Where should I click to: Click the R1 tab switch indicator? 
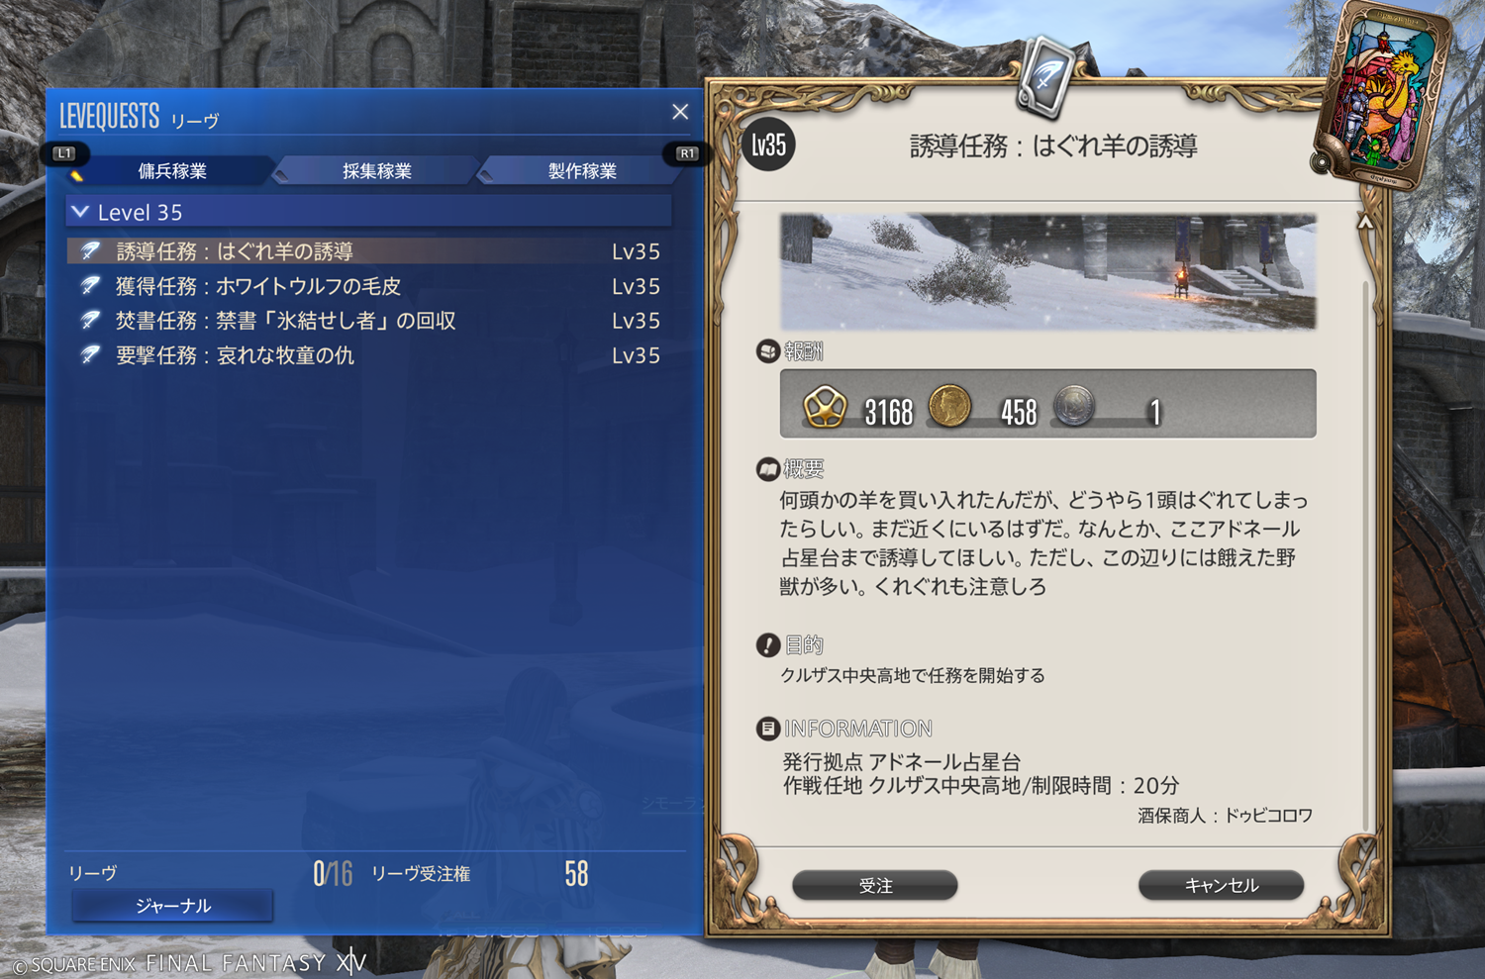click(x=687, y=153)
